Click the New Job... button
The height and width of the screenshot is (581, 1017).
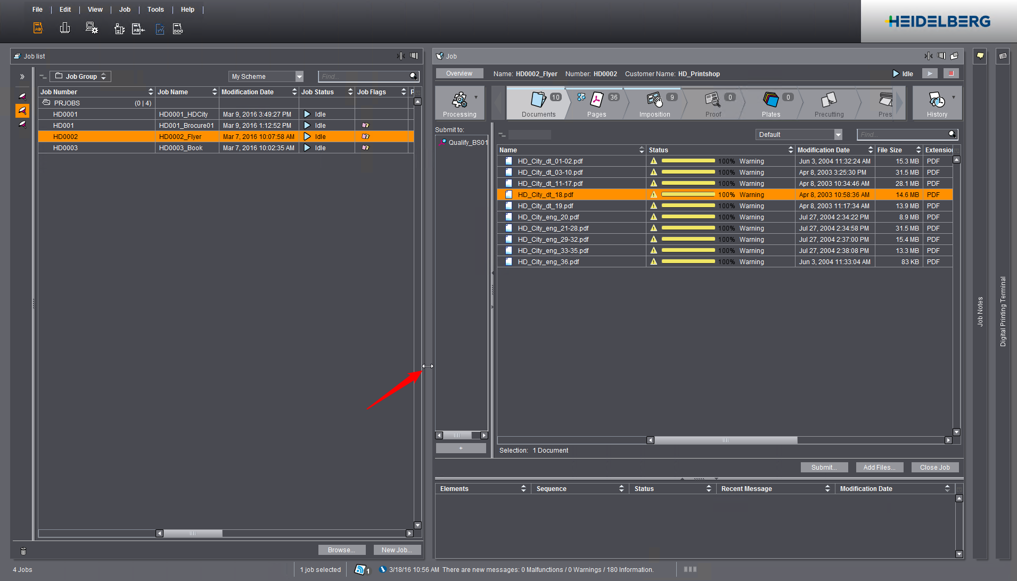(x=397, y=550)
